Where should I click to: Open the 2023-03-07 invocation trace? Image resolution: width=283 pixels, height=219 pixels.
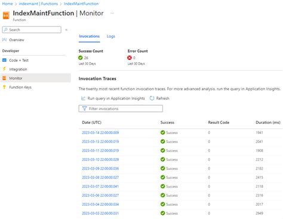100,187
